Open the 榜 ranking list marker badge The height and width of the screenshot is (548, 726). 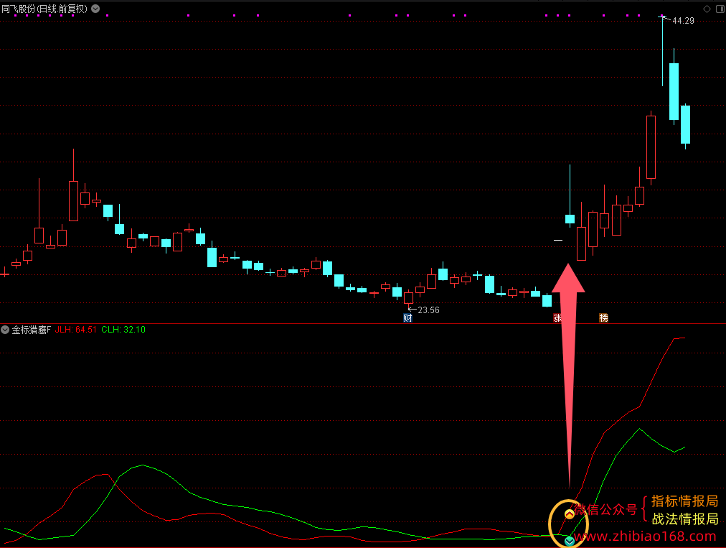point(603,317)
